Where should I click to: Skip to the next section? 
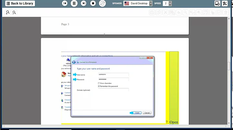[84, 3]
